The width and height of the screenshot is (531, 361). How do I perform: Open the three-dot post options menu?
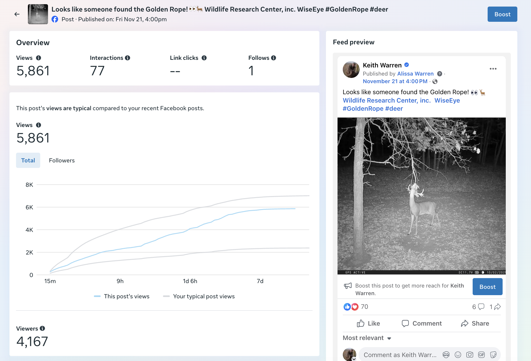[493, 69]
